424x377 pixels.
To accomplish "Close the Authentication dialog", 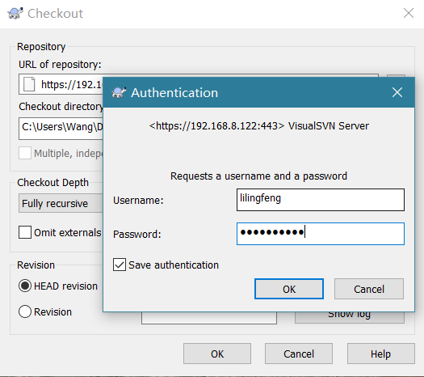I will point(397,92).
